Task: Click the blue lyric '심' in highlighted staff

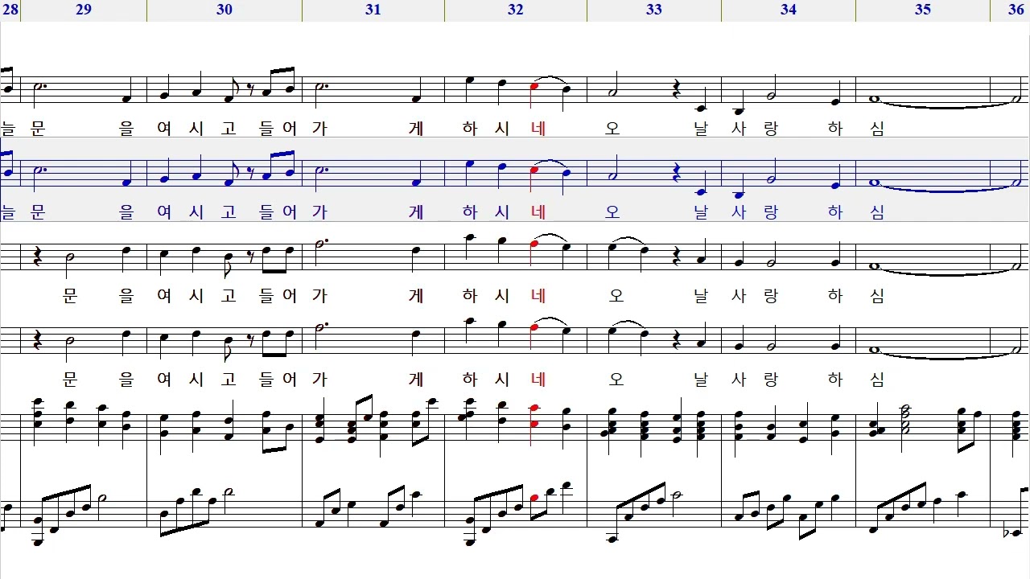Action: 877,211
